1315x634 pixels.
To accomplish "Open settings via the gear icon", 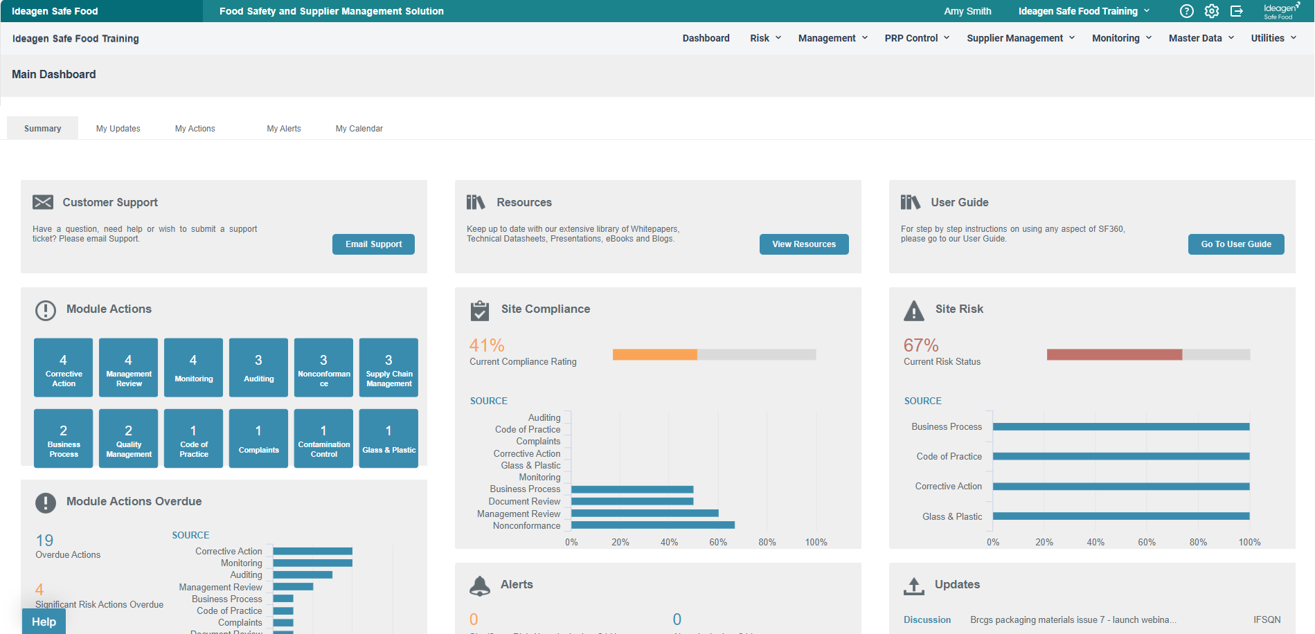I will pyautogui.click(x=1211, y=11).
